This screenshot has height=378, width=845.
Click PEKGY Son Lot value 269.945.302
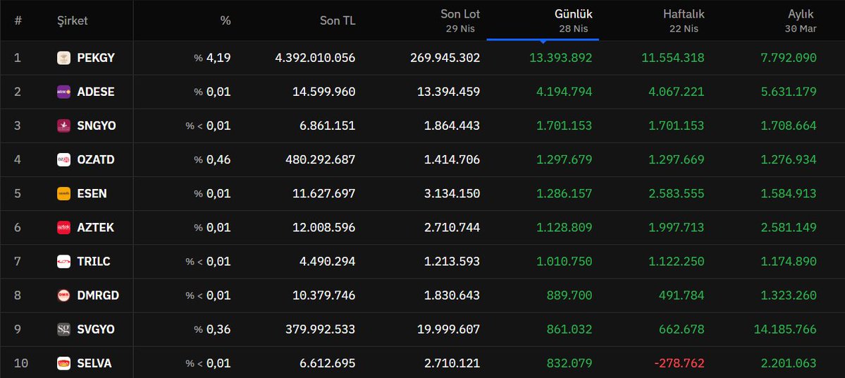point(445,58)
